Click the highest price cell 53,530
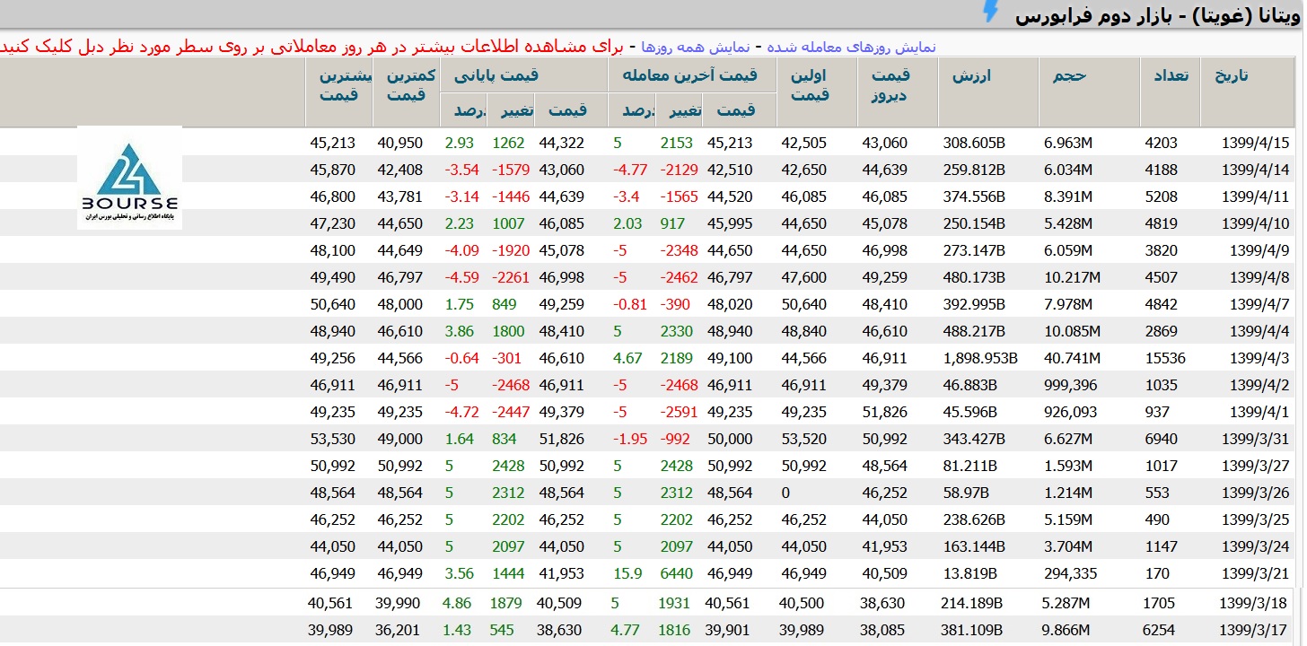 point(332,439)
